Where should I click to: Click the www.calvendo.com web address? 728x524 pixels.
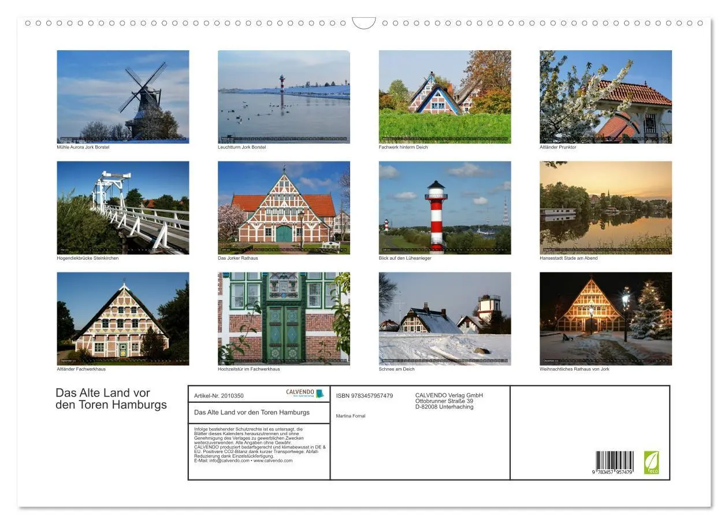(273, 461)
